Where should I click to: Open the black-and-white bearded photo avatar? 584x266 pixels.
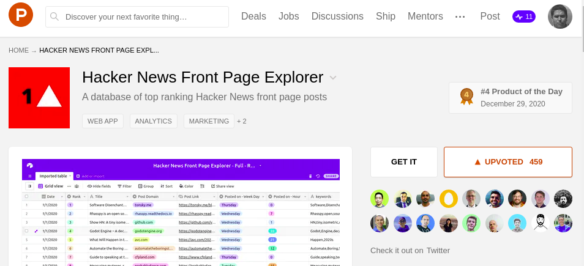pos(563,199)
